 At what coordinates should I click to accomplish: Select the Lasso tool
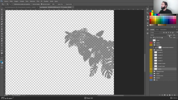tap(2, 14)
